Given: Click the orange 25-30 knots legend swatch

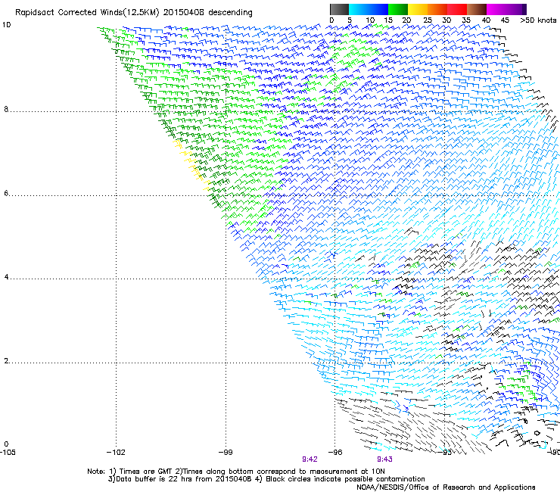Looking at the screenshot, I should [x=437, y=9].
